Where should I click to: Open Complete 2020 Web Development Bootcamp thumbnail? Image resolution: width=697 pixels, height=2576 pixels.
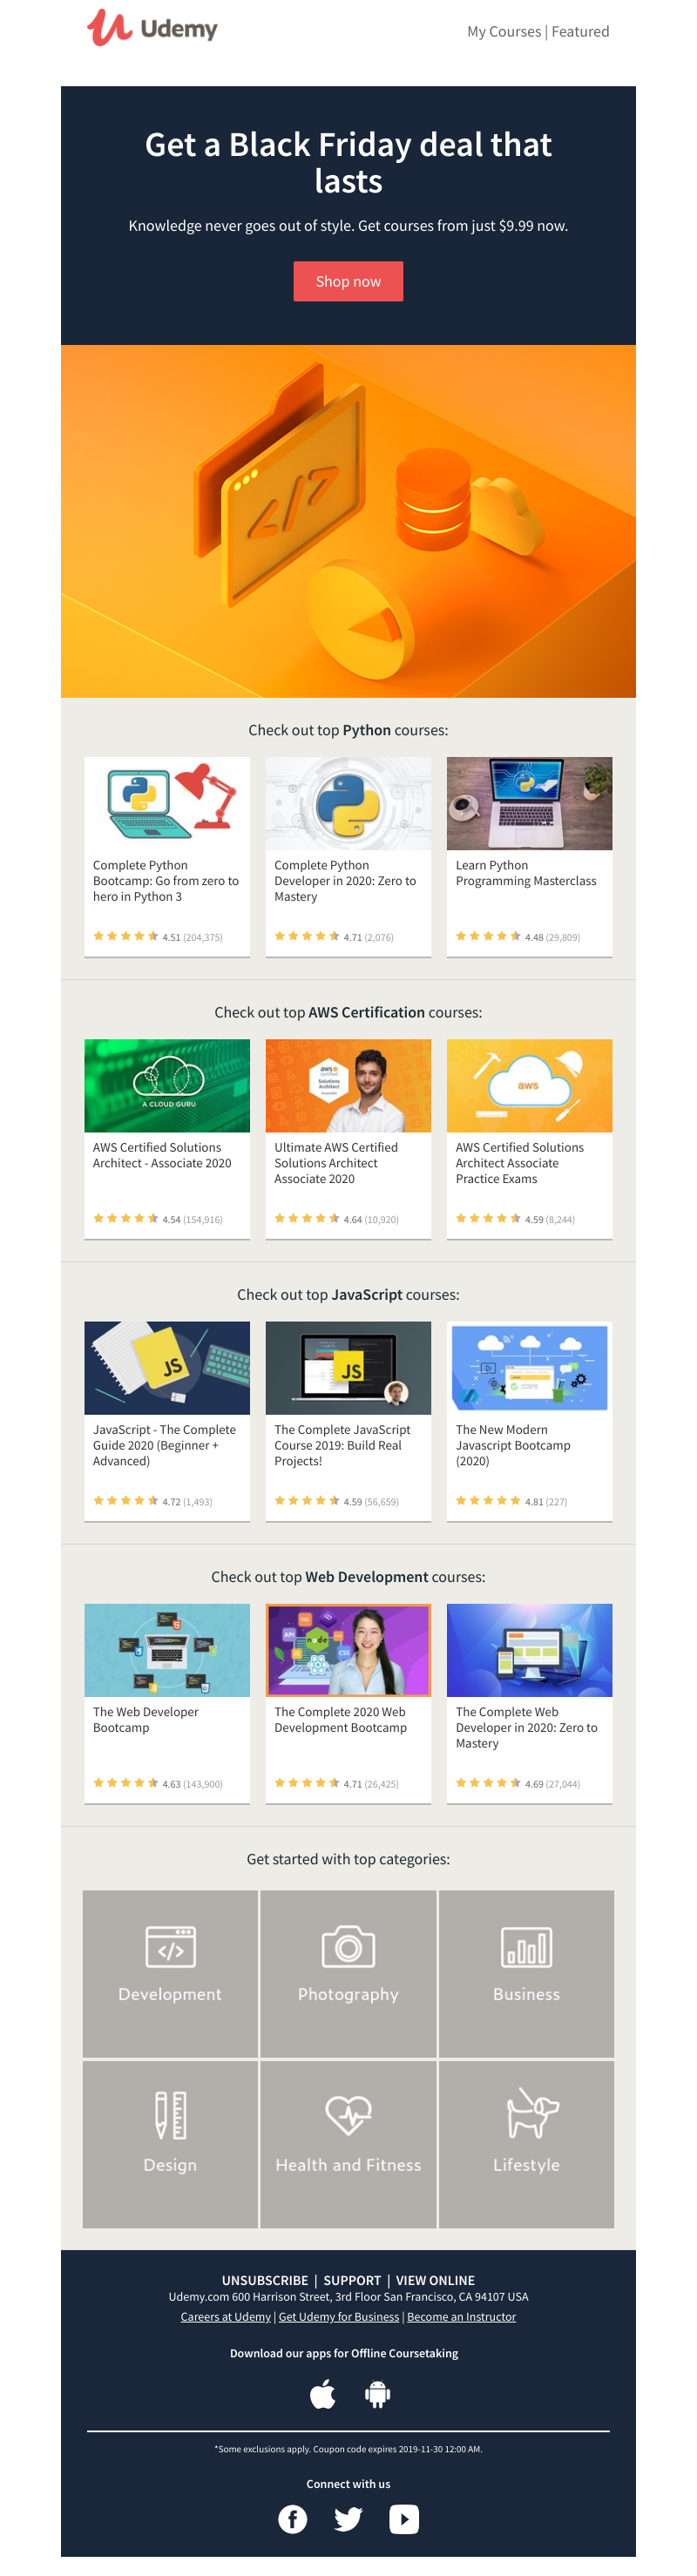coord(348,1649)
